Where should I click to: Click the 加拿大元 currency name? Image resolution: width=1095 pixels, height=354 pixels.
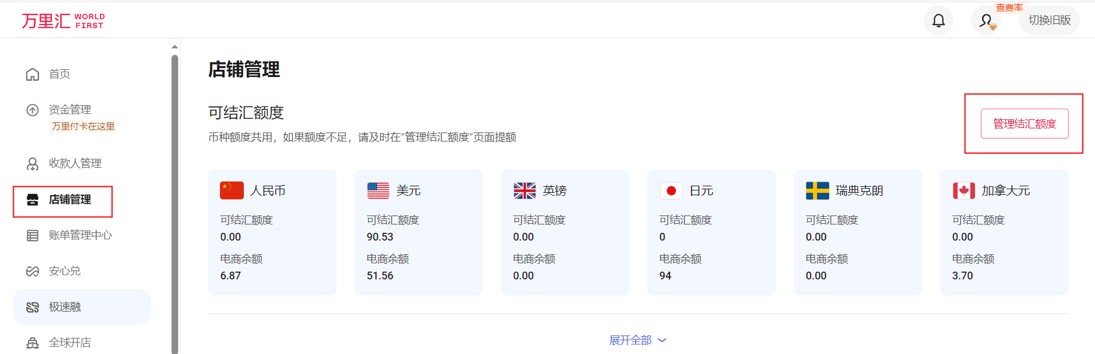[x=1006, y=190]
